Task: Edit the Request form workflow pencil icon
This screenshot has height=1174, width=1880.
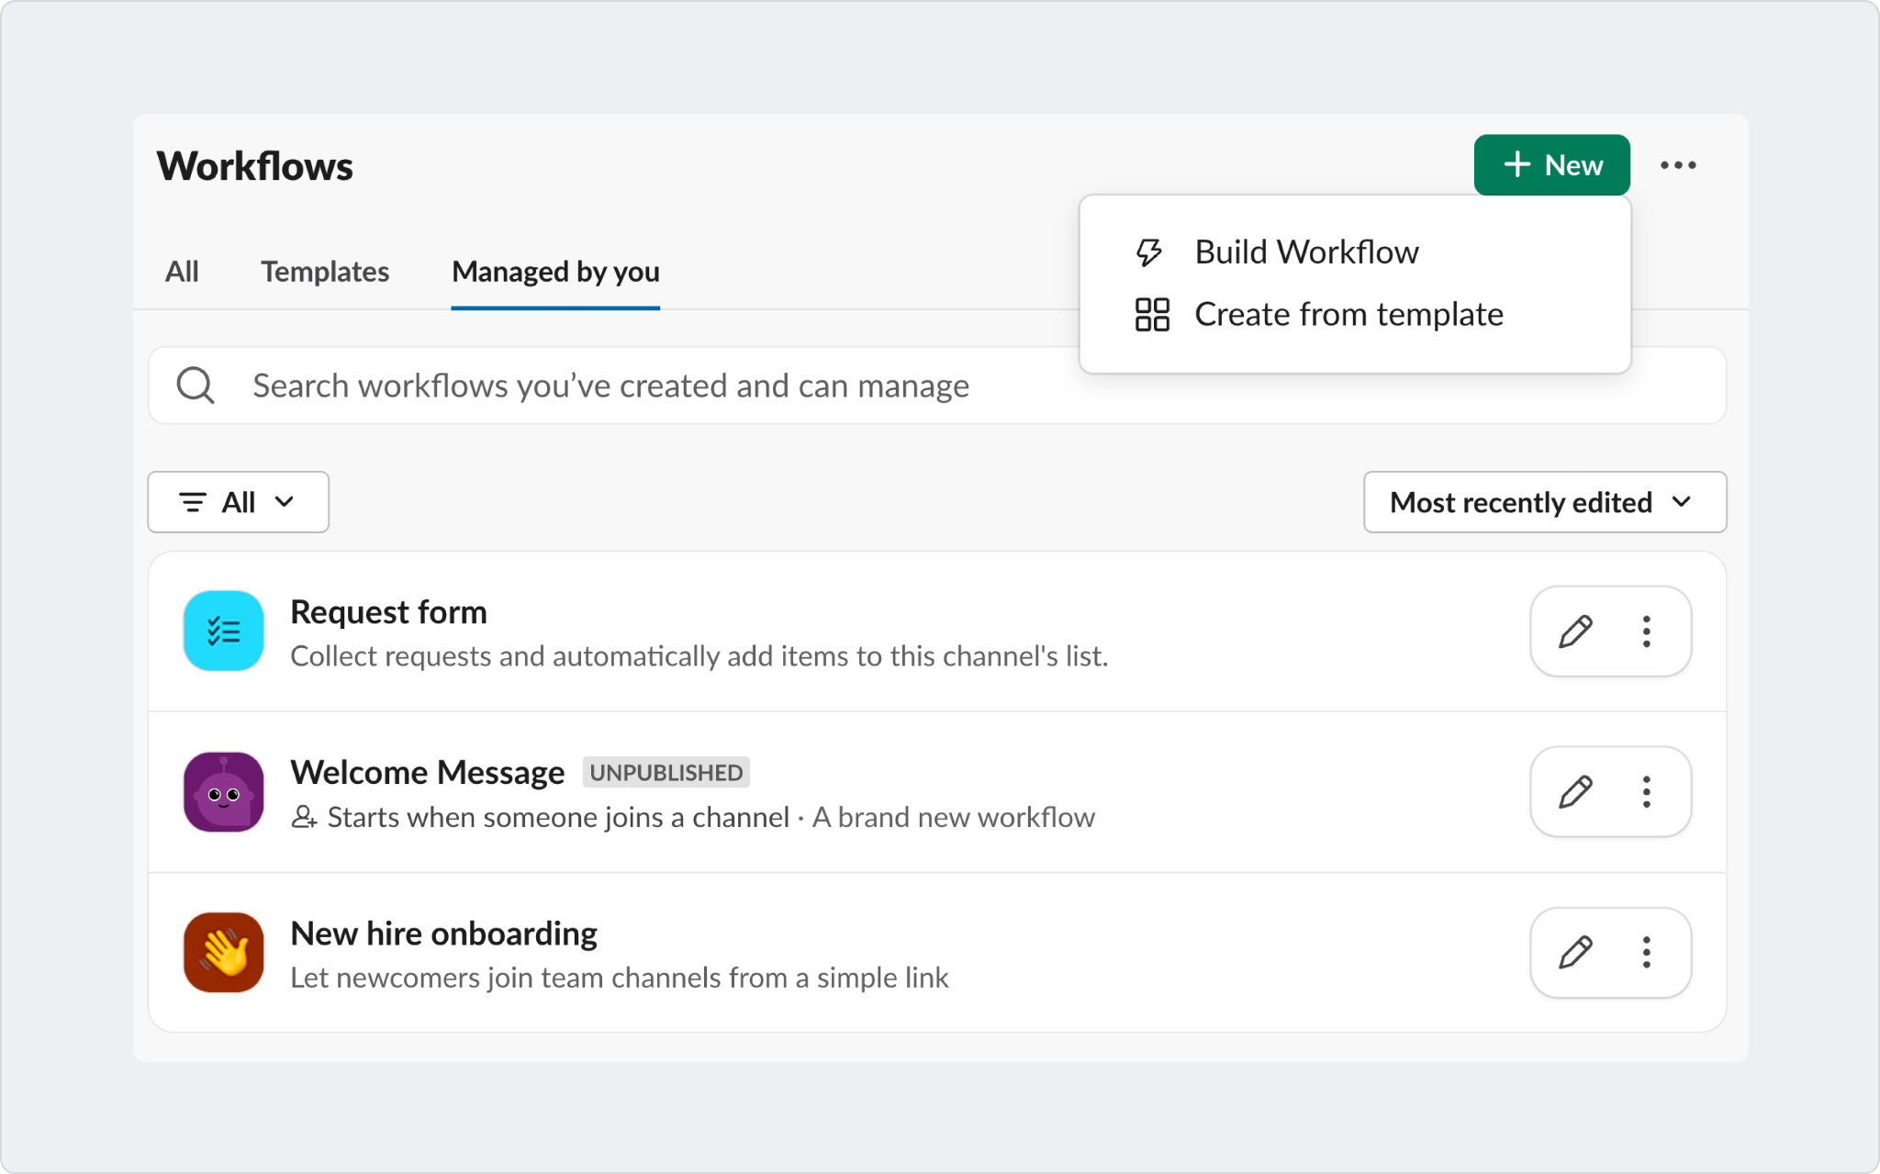Action: [x=1575, y=632]
